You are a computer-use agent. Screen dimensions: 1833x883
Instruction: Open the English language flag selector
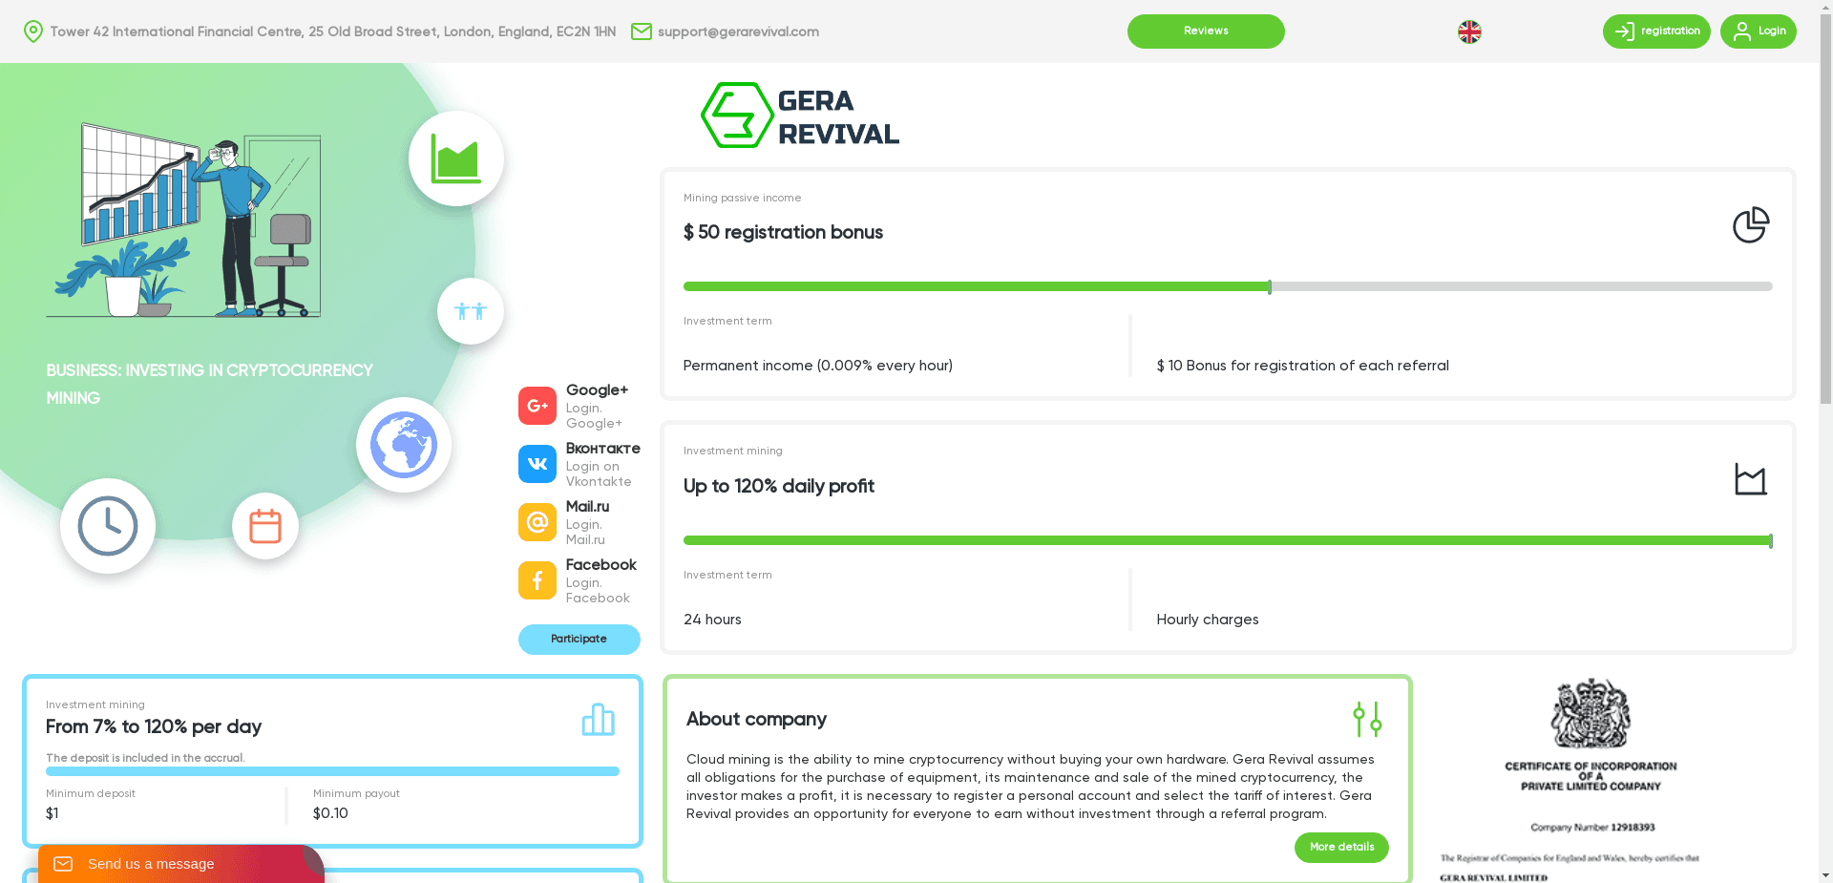(x=1468, y=32)
